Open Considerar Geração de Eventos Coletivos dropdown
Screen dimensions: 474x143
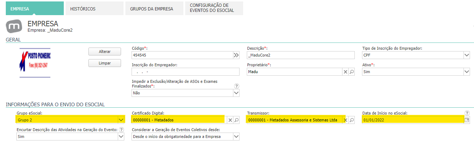(236, 137)
